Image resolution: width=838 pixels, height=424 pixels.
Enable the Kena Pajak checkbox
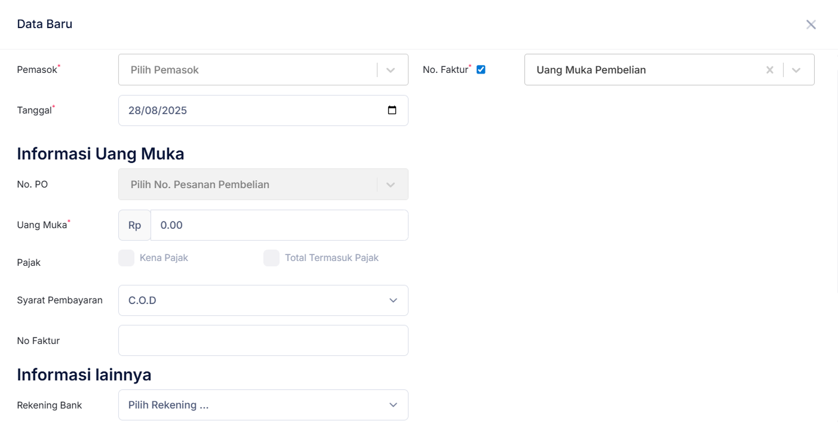coord(126,258)
